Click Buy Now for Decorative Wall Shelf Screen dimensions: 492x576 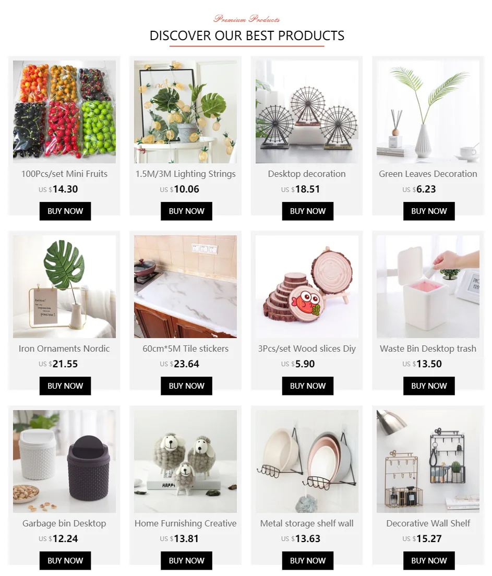point(429,560)
